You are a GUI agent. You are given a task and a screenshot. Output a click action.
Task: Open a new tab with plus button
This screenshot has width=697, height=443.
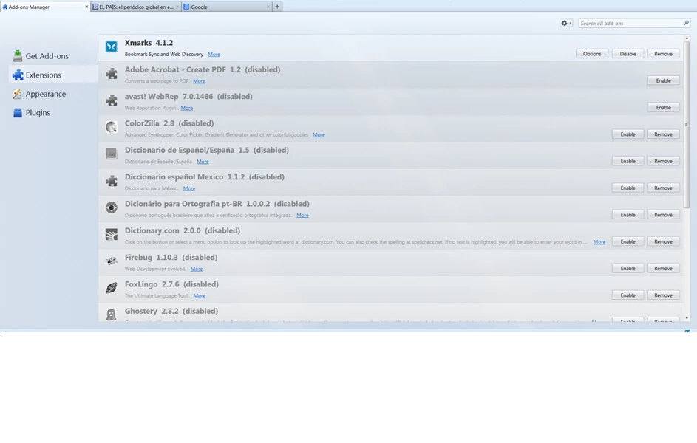(x=277, y=7)
